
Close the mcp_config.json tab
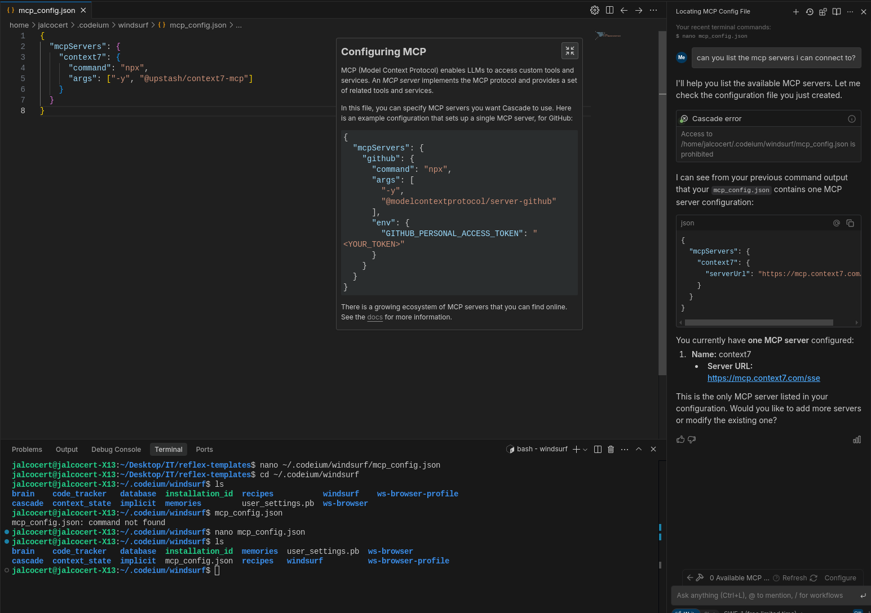click(83, 10)
